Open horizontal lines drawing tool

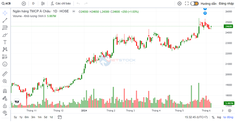pos(5,28)
